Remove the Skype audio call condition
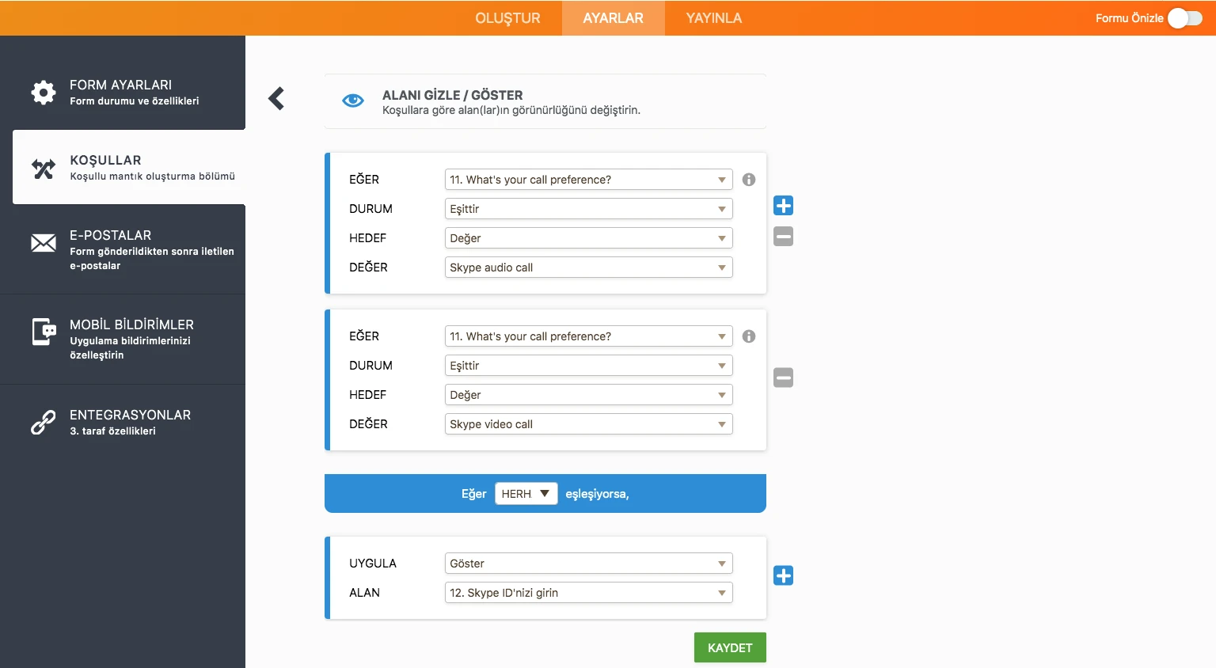Image resolution: width=1216 pixels, height=668 pixels. (783, 237)
